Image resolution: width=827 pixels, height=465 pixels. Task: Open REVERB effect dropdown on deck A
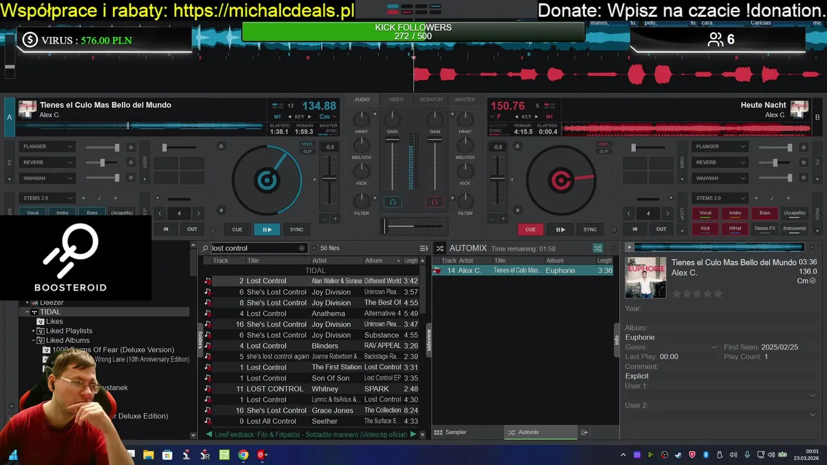pyautogui.click(x=48, y=162)
